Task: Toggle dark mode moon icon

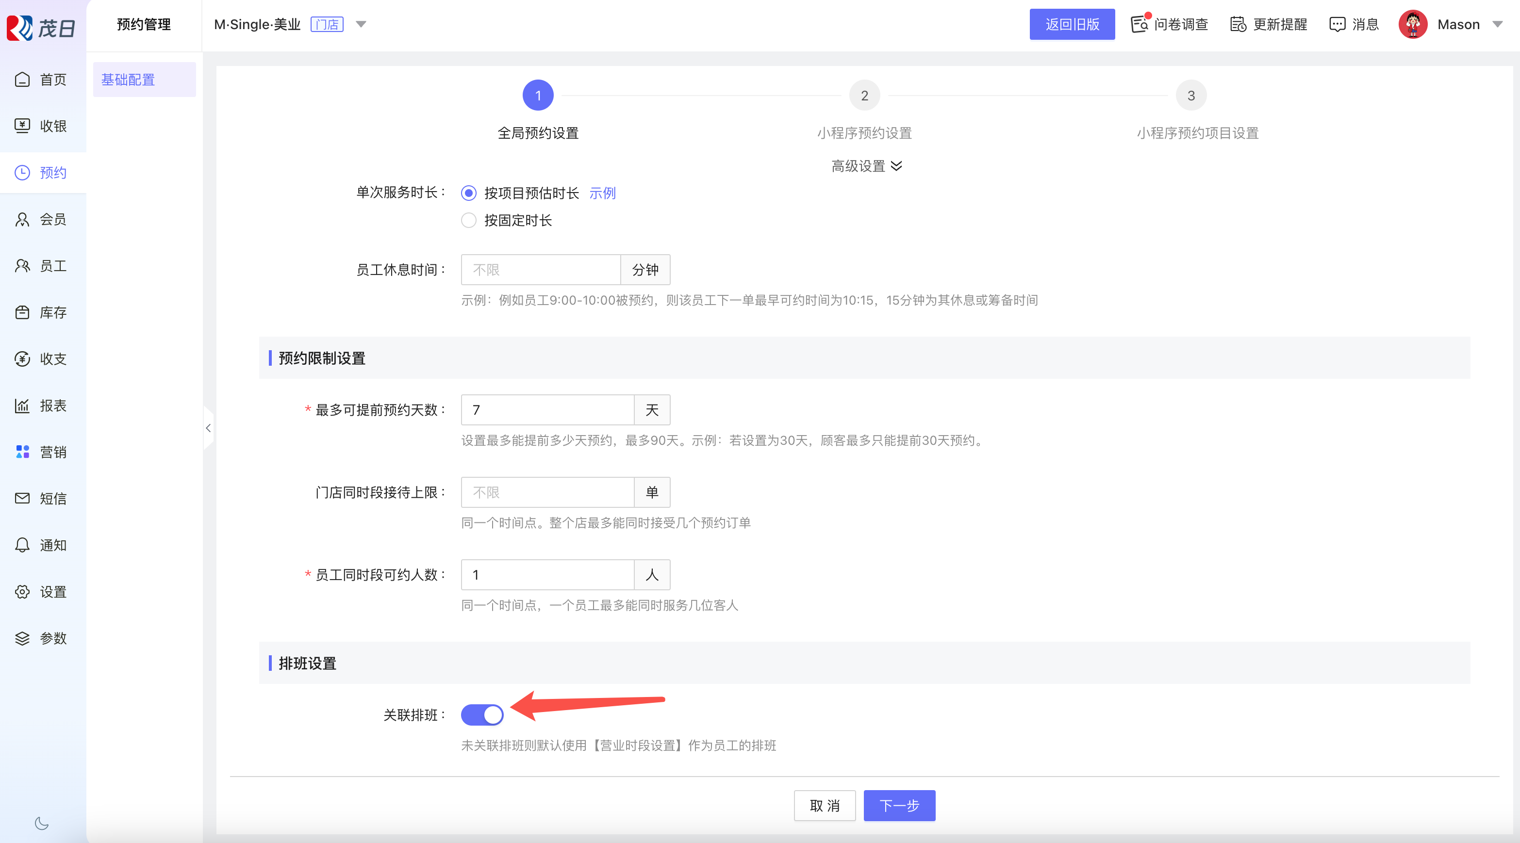Action: (x=41, y=824)
